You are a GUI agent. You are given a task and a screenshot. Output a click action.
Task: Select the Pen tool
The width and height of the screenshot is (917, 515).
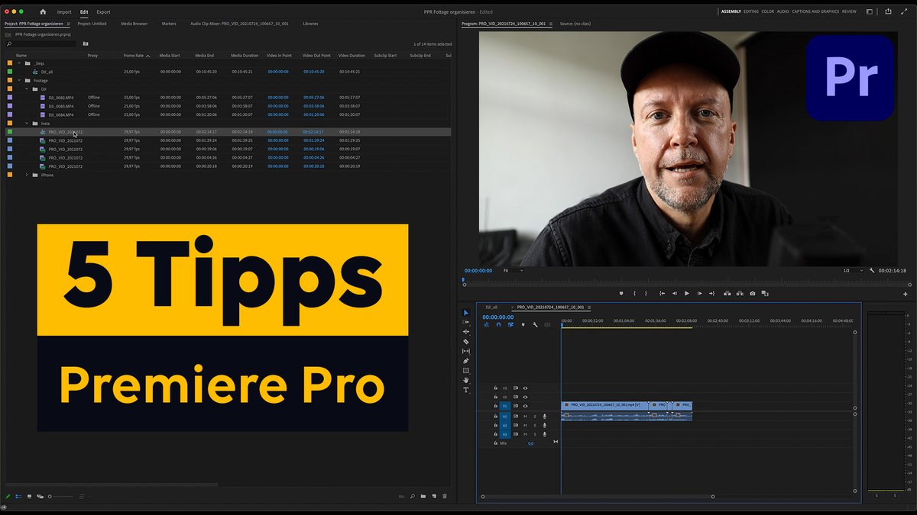pos(466,361)
